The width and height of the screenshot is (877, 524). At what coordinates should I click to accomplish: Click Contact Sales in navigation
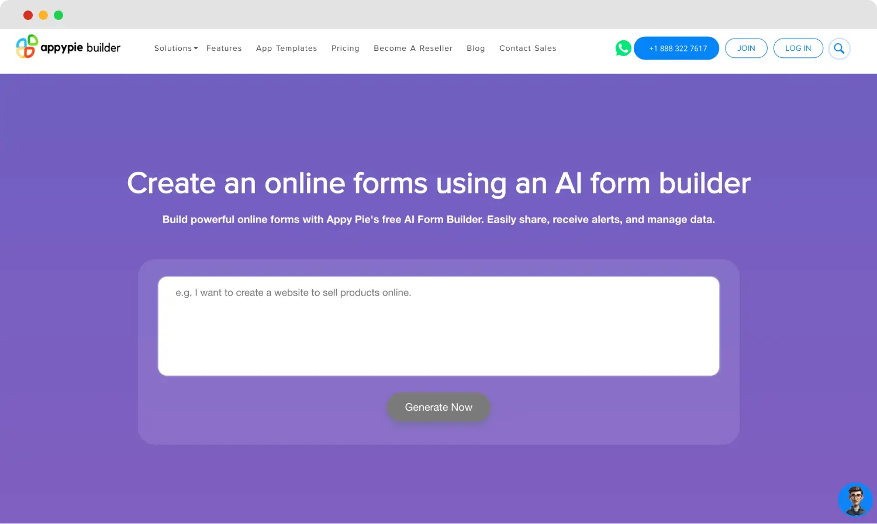click(x=528, y=48)
